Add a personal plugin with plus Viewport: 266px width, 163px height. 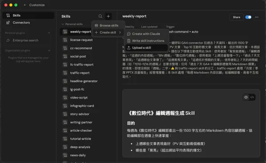click(x=49, y=33)
